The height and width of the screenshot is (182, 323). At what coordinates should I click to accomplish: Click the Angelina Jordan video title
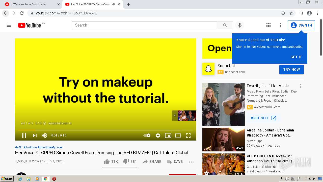coord(270,133)
